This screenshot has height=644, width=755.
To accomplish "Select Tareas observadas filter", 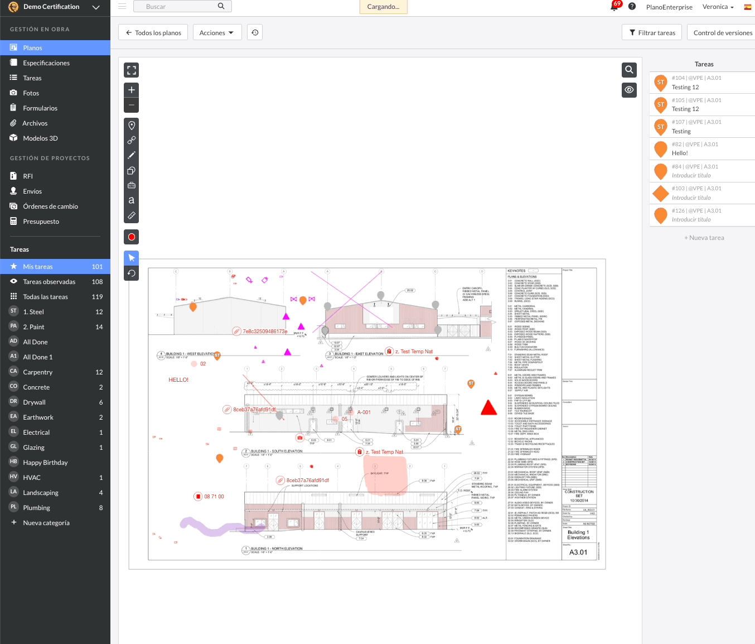I will pyautogui.click(x=55, y=282).
